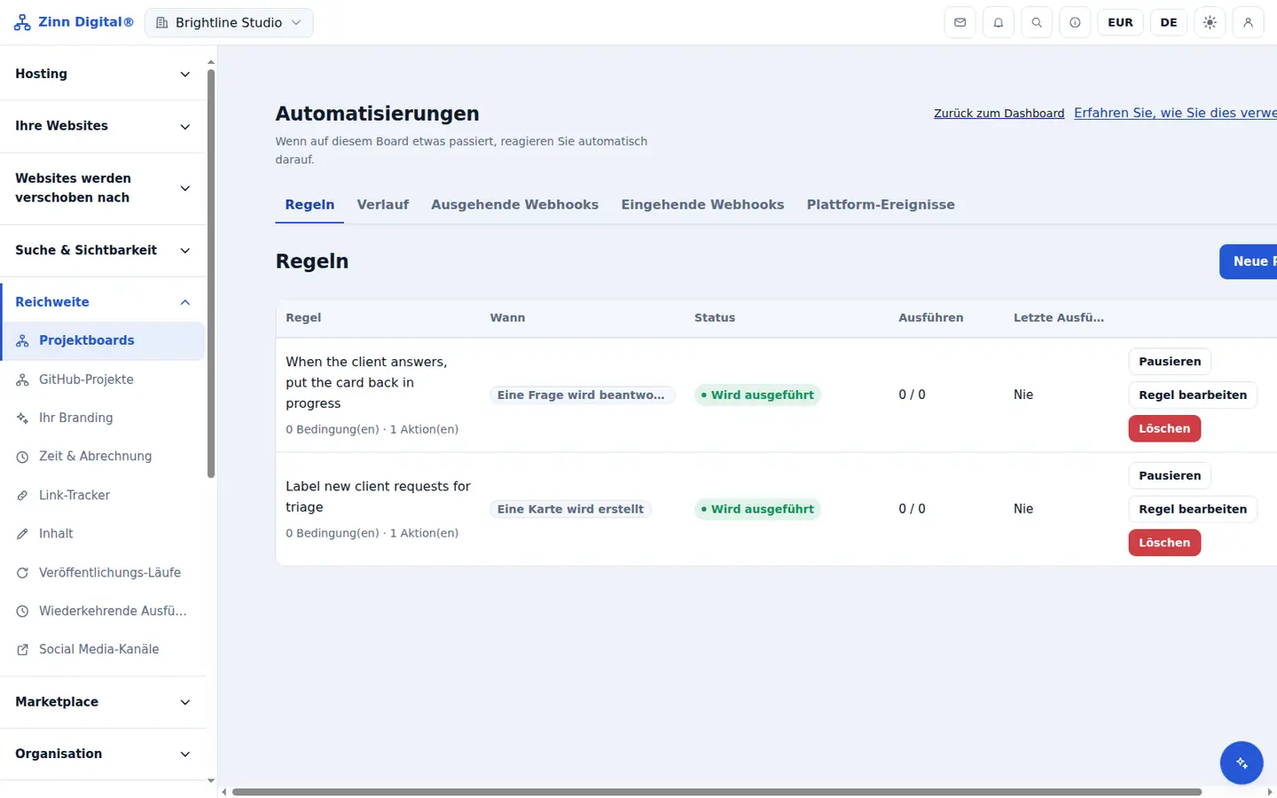The width and height of the screenshot is (1277, 798).
Task: Click the Zeit & Abrechnung clock icon
Action: 22,457
